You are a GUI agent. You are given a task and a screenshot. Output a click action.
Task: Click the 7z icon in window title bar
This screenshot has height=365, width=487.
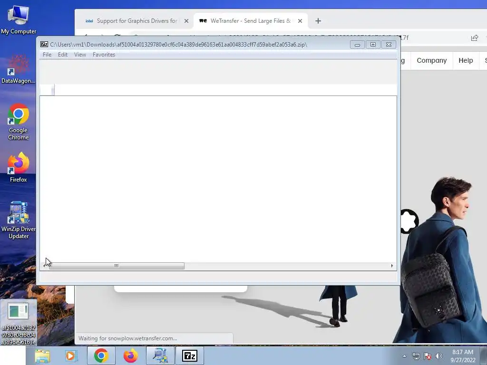44,44
